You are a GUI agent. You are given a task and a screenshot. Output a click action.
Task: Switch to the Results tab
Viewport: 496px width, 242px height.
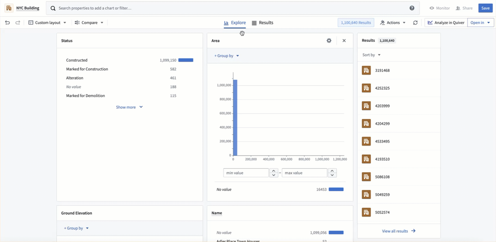tap(262, 23)
